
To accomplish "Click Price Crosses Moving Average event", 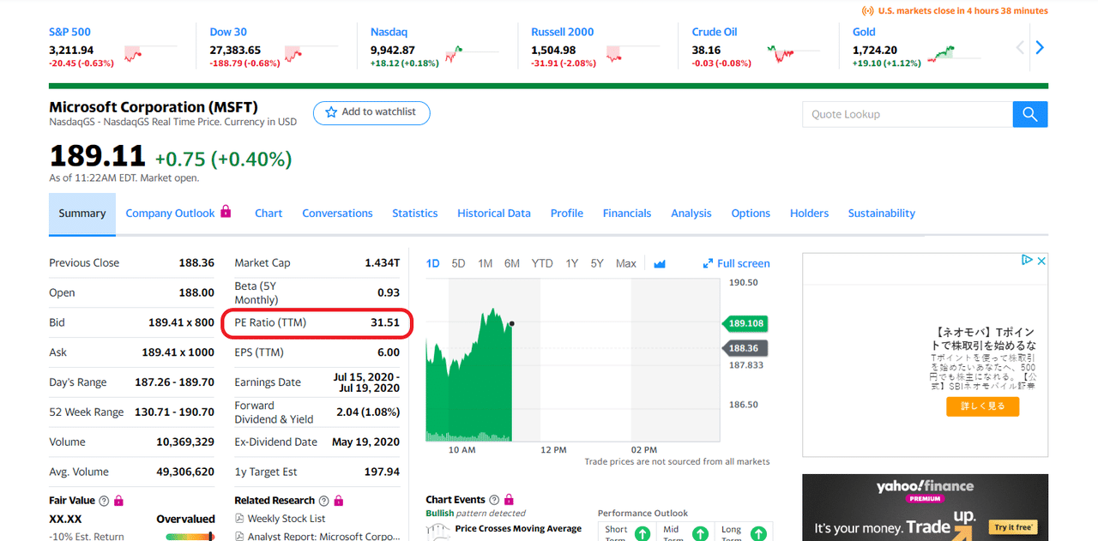I will point(518,529).
